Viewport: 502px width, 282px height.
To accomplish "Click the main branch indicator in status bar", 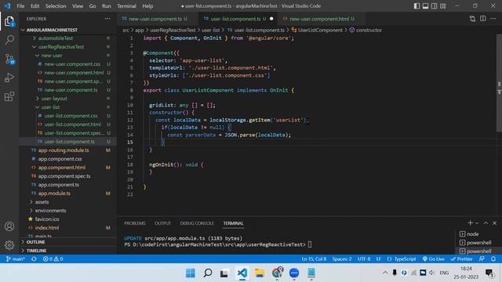I will pos(16,259).
